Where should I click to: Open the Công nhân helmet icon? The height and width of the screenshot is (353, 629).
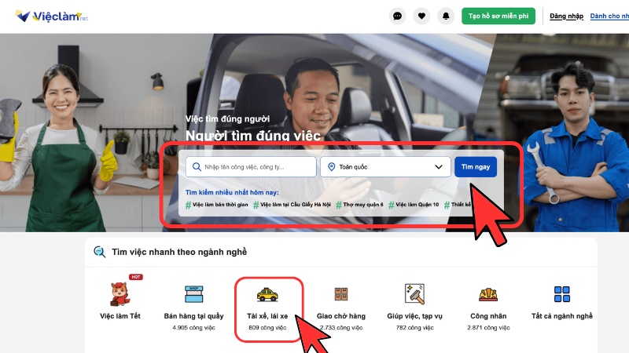(x=488, y=295)
